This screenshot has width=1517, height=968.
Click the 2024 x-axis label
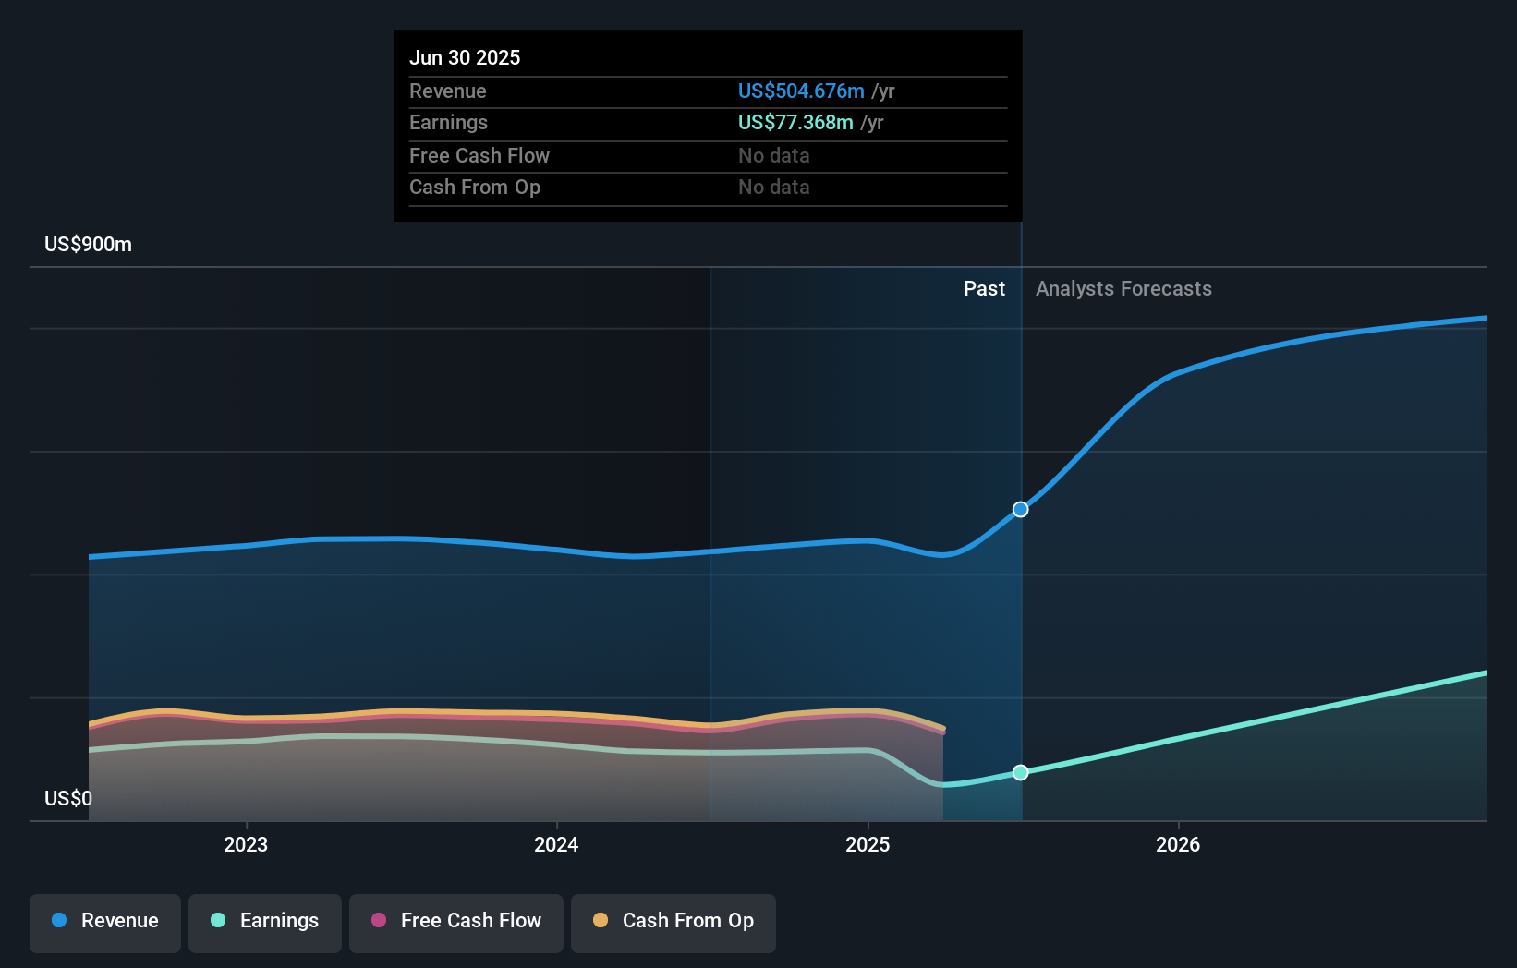(x=556, y=844)
